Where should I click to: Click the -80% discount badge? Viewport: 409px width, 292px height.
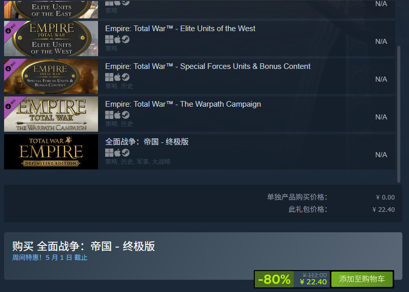tap(274, 279)
